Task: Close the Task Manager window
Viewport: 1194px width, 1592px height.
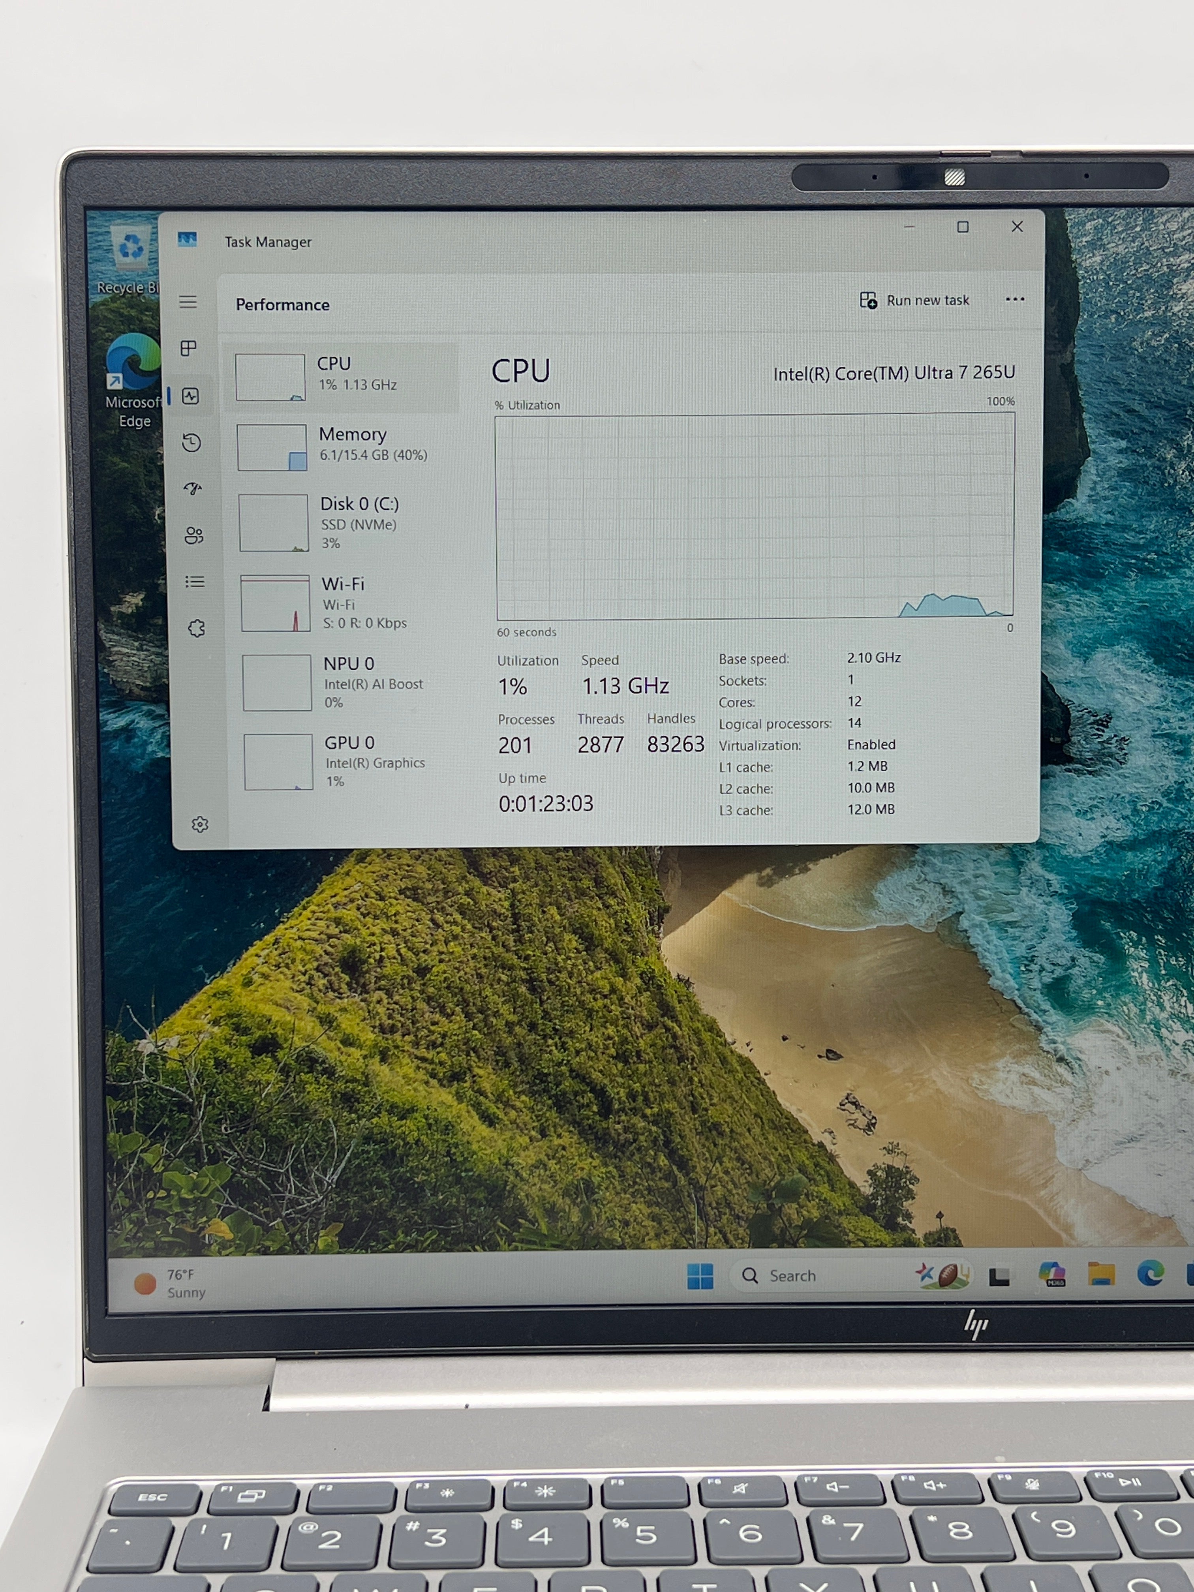Action: [x=1017, y=226]
